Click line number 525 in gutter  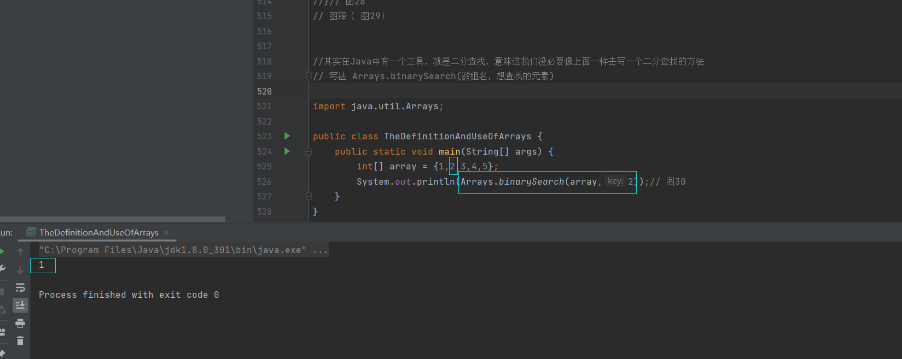(x=264, y=167)
